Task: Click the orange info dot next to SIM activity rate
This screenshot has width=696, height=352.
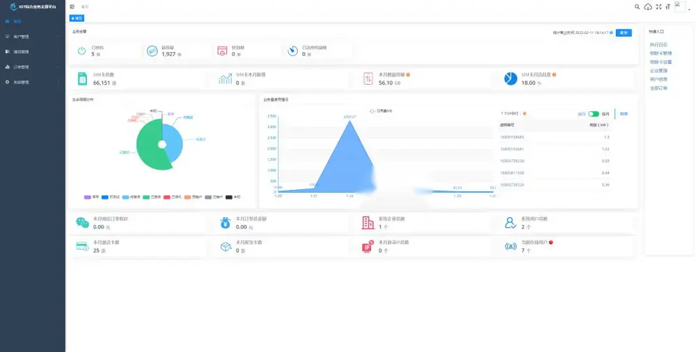Action: click(x=554, y=74)
